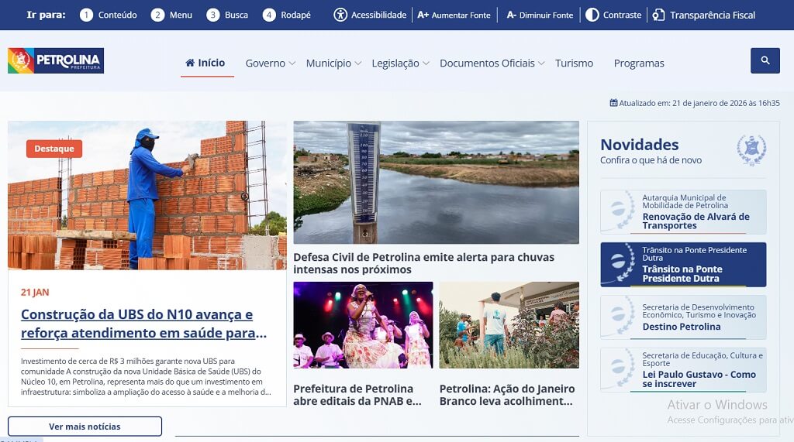Screen dimensions: 794x442
Task: Click the Petrolina Prefeitura logo
Action: (56, 61)
